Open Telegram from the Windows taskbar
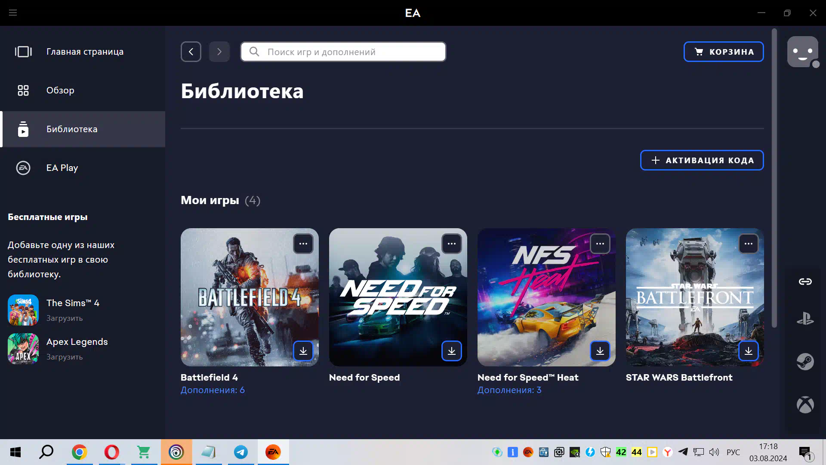The width and height of the screenshot is (826, 465). [x=240, y=452]
